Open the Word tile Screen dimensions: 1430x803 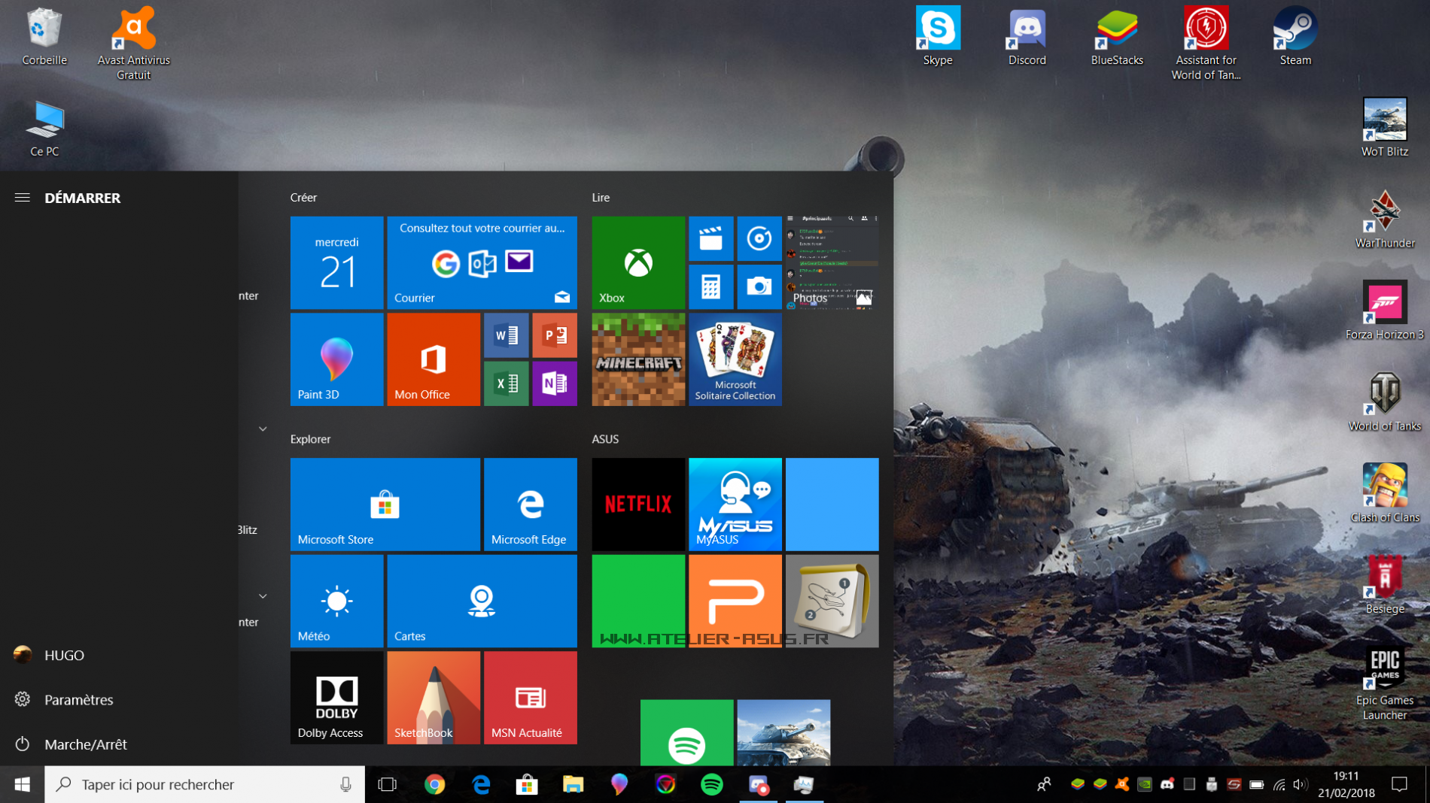click(506, 335)
